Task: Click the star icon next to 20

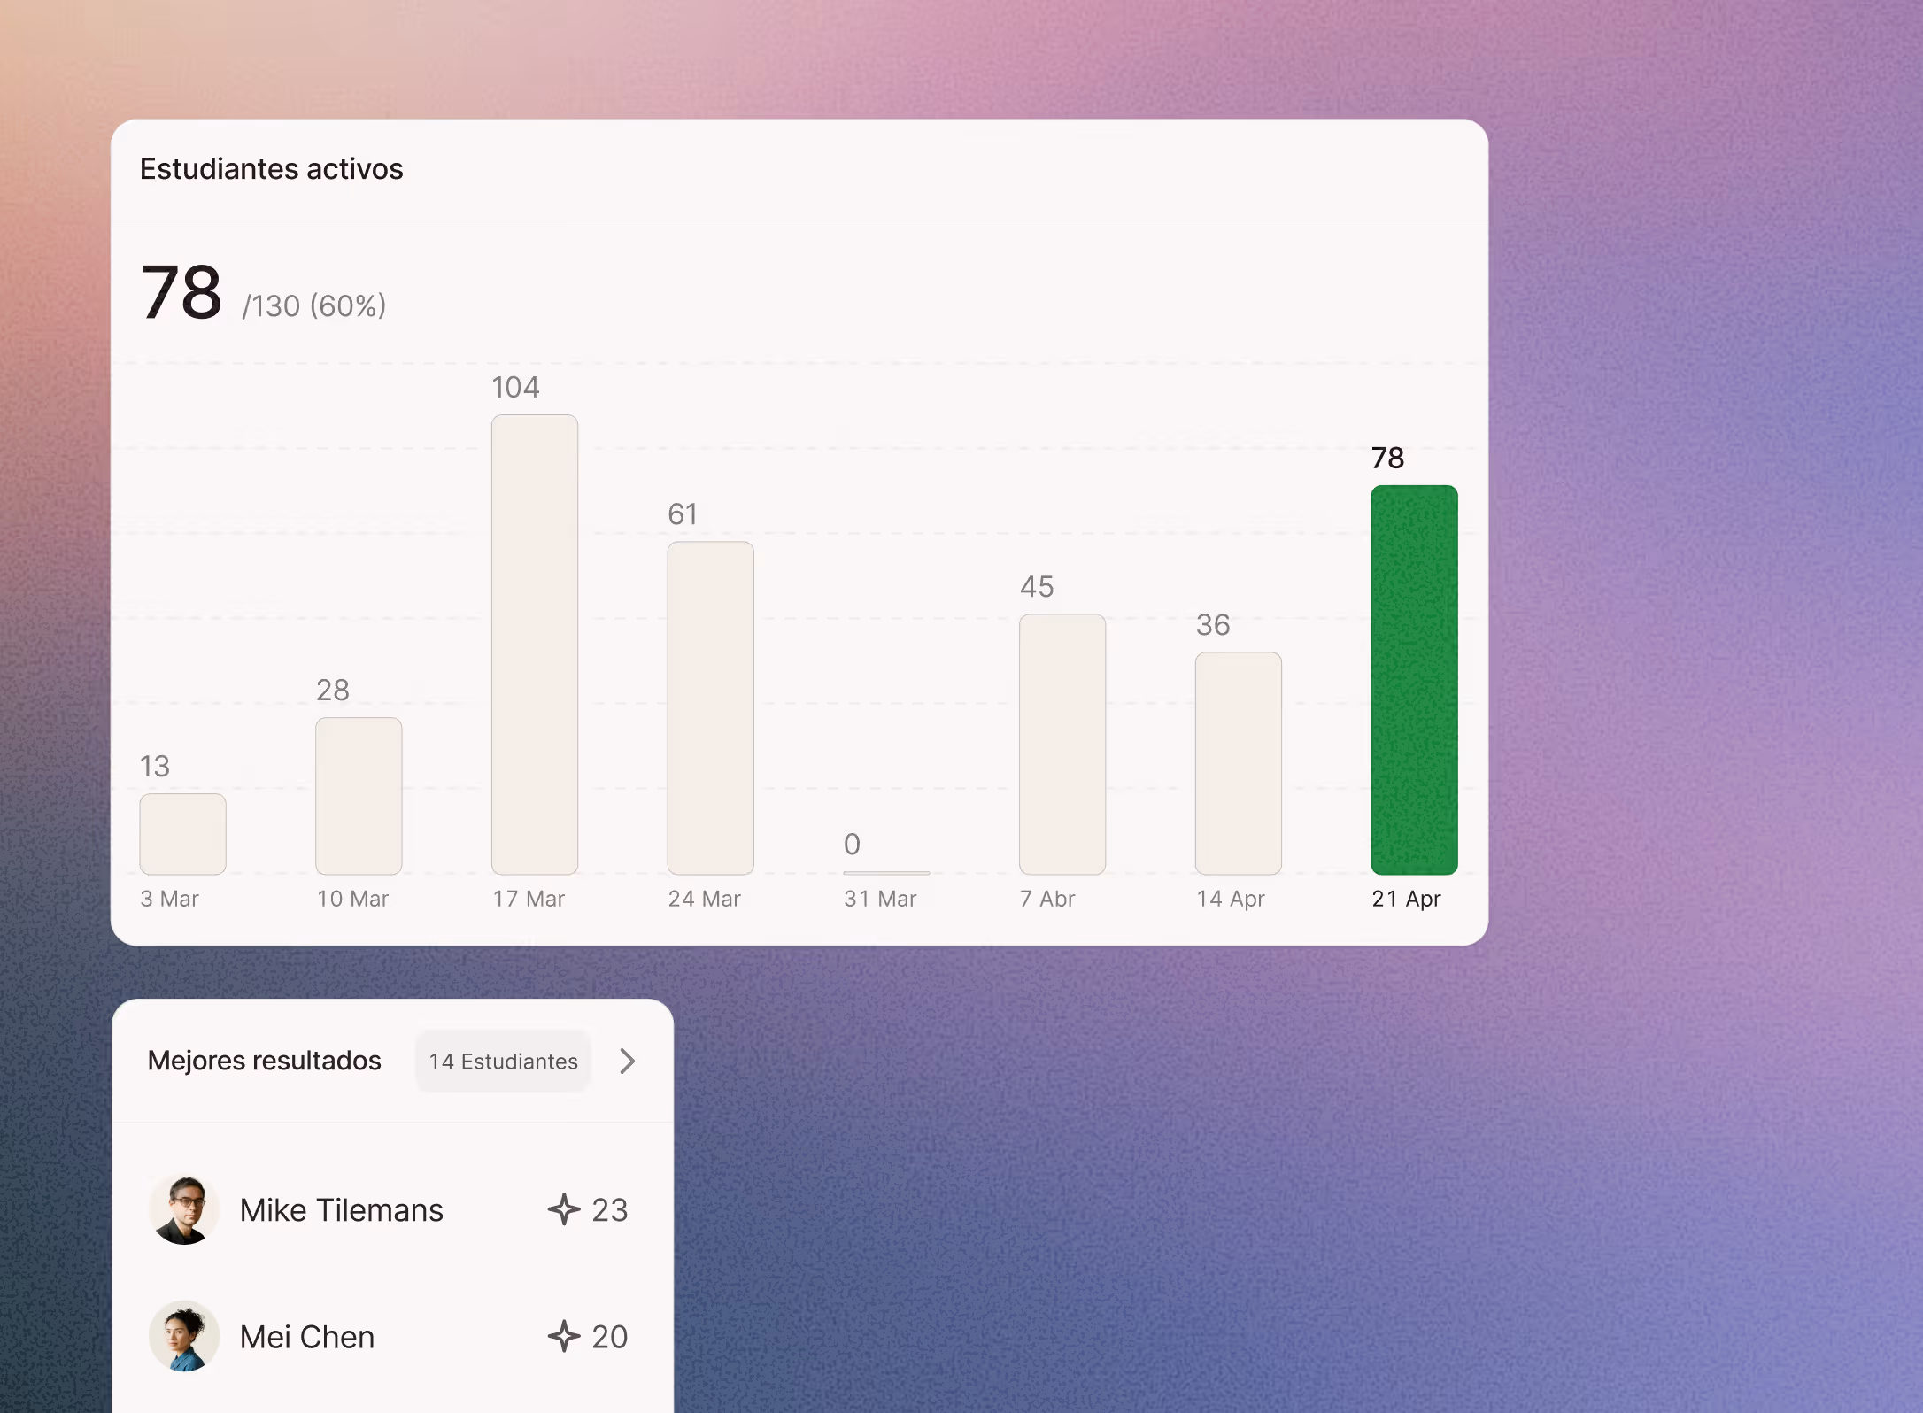Action: point(564,1336)
